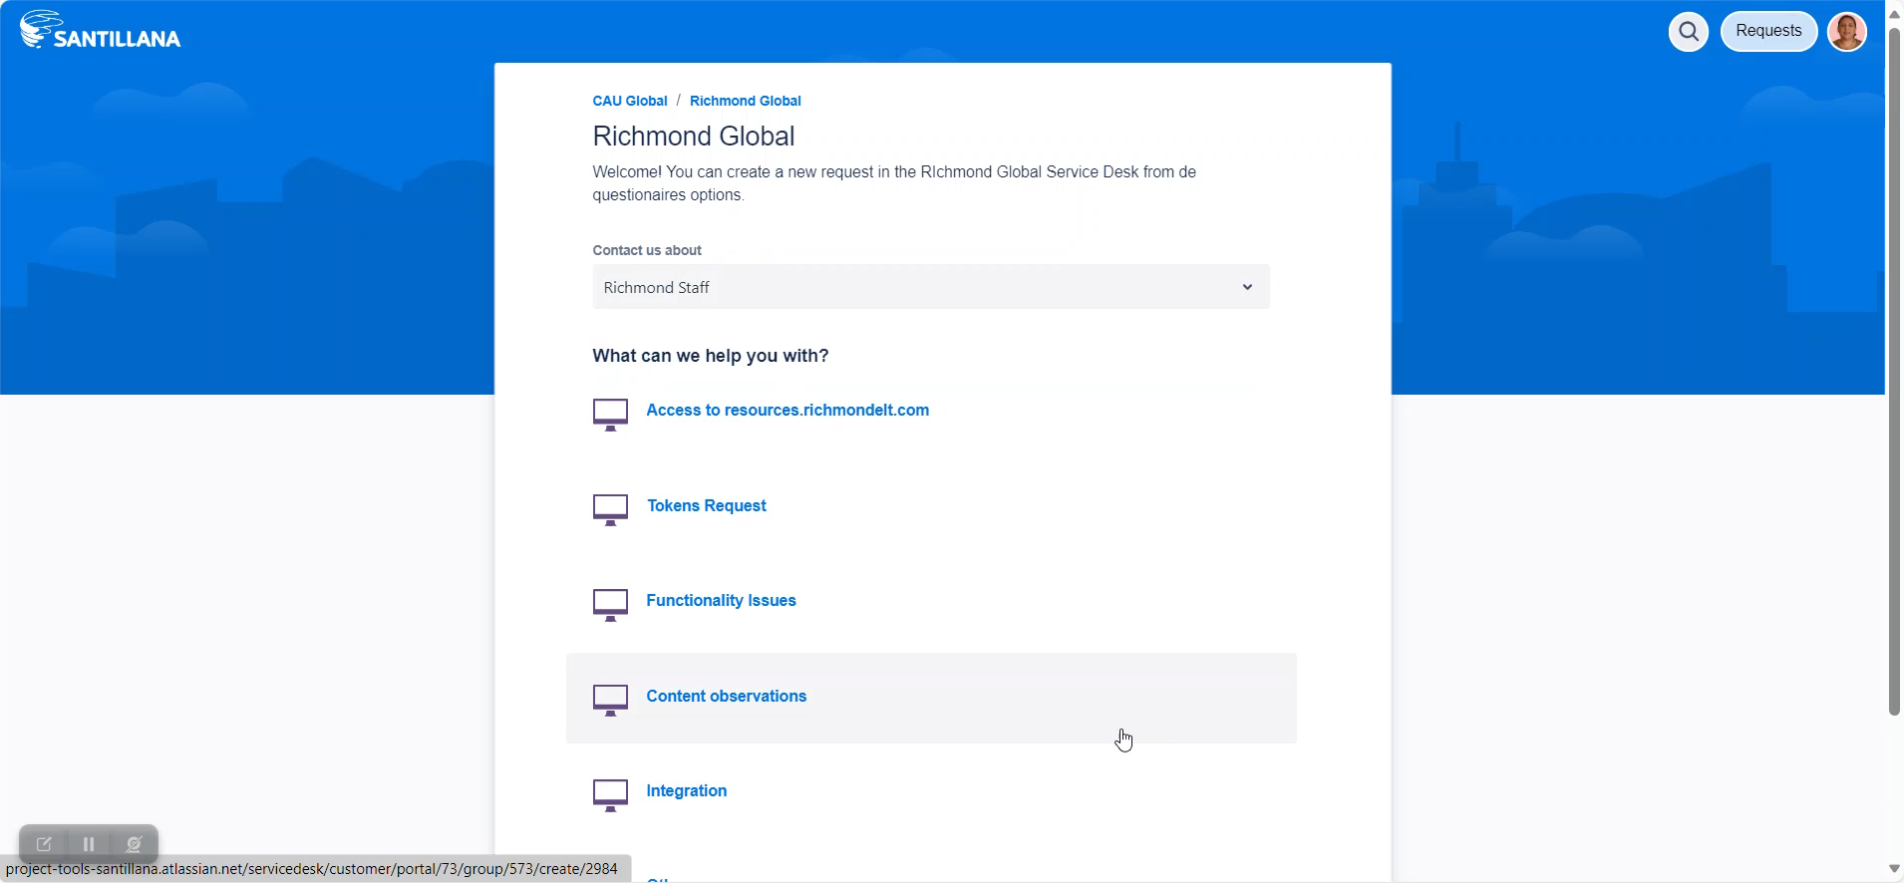This screenshot has height=883, width=1904.
Task: Pause the screen recording
Action: pyautogui.click(x=89, y=844)
